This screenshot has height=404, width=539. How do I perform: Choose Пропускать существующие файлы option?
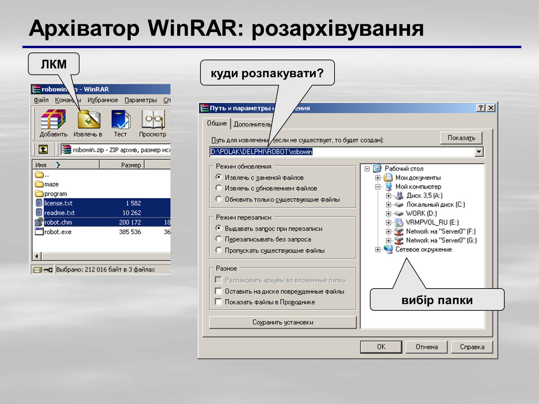click(x=219, y=250)
